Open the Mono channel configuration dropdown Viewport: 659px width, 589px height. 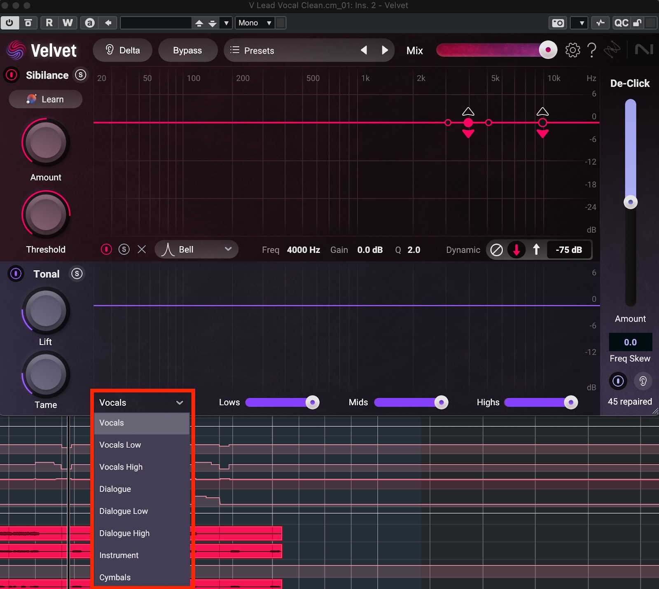[x=255, y=23]
